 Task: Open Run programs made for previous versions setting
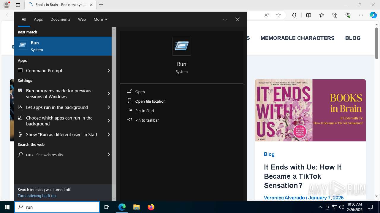tap(60, 93)
